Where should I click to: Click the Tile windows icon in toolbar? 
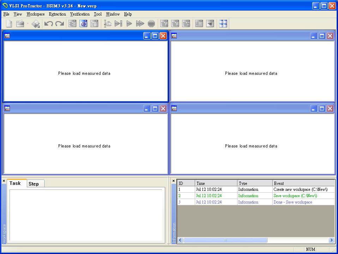(x=223, y=24)
